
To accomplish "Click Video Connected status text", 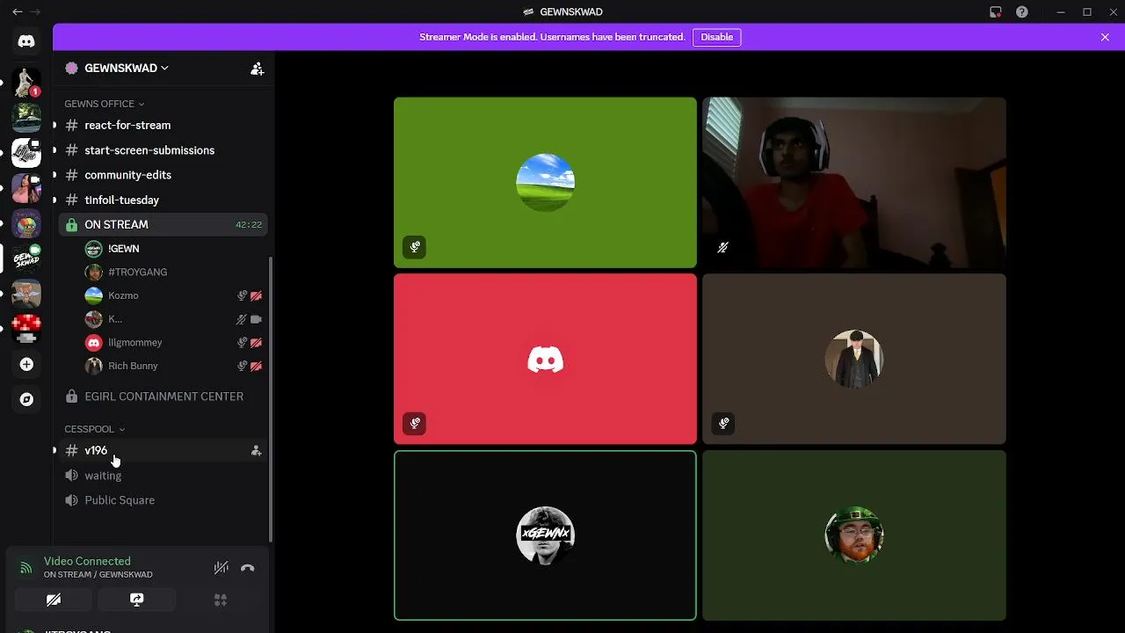I will 87,561.
